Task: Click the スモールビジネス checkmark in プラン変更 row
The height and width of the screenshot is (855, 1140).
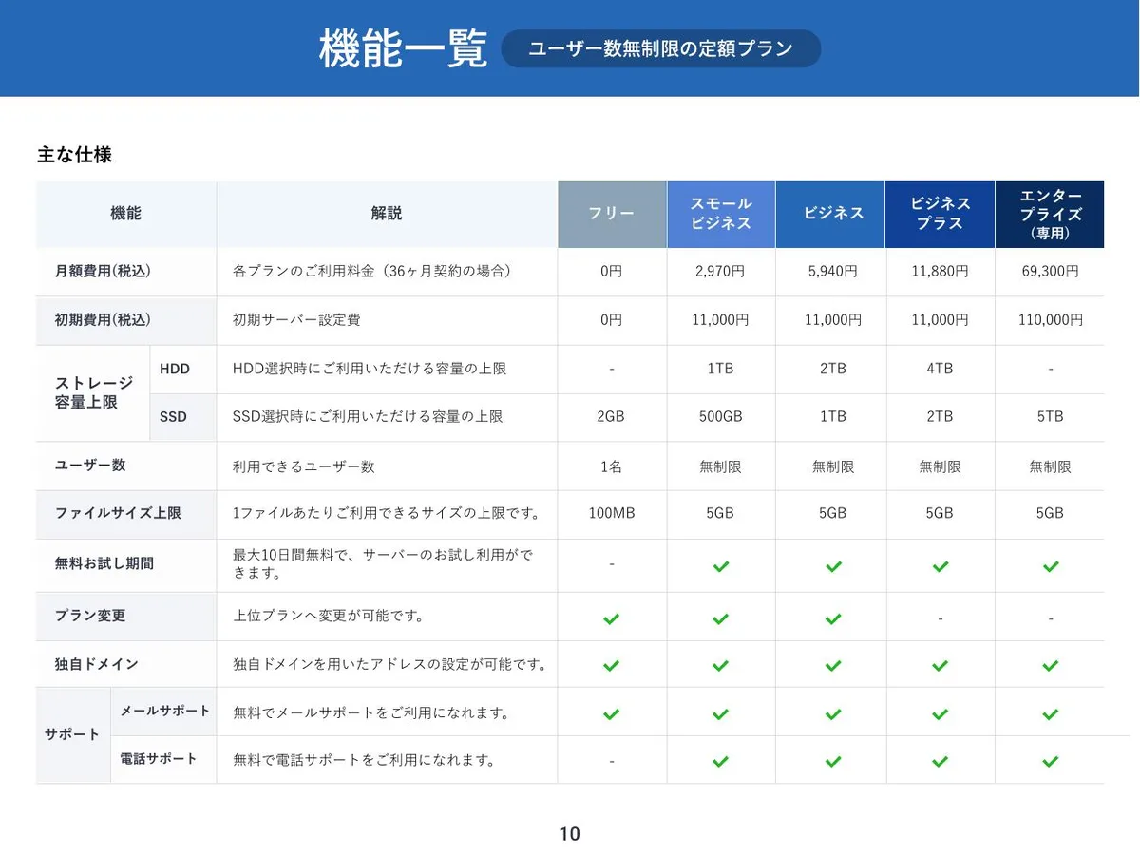Action: [x=721, y=618]
